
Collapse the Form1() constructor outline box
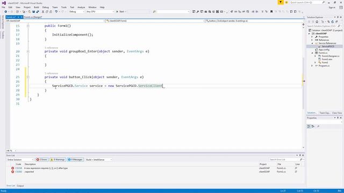[28, 26]
